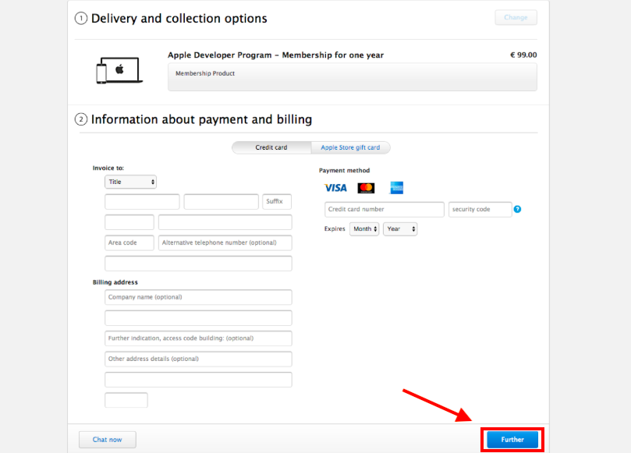Select the Visa card icon
Viewport: 631px width, 453px height.
(x=335, y=188)
